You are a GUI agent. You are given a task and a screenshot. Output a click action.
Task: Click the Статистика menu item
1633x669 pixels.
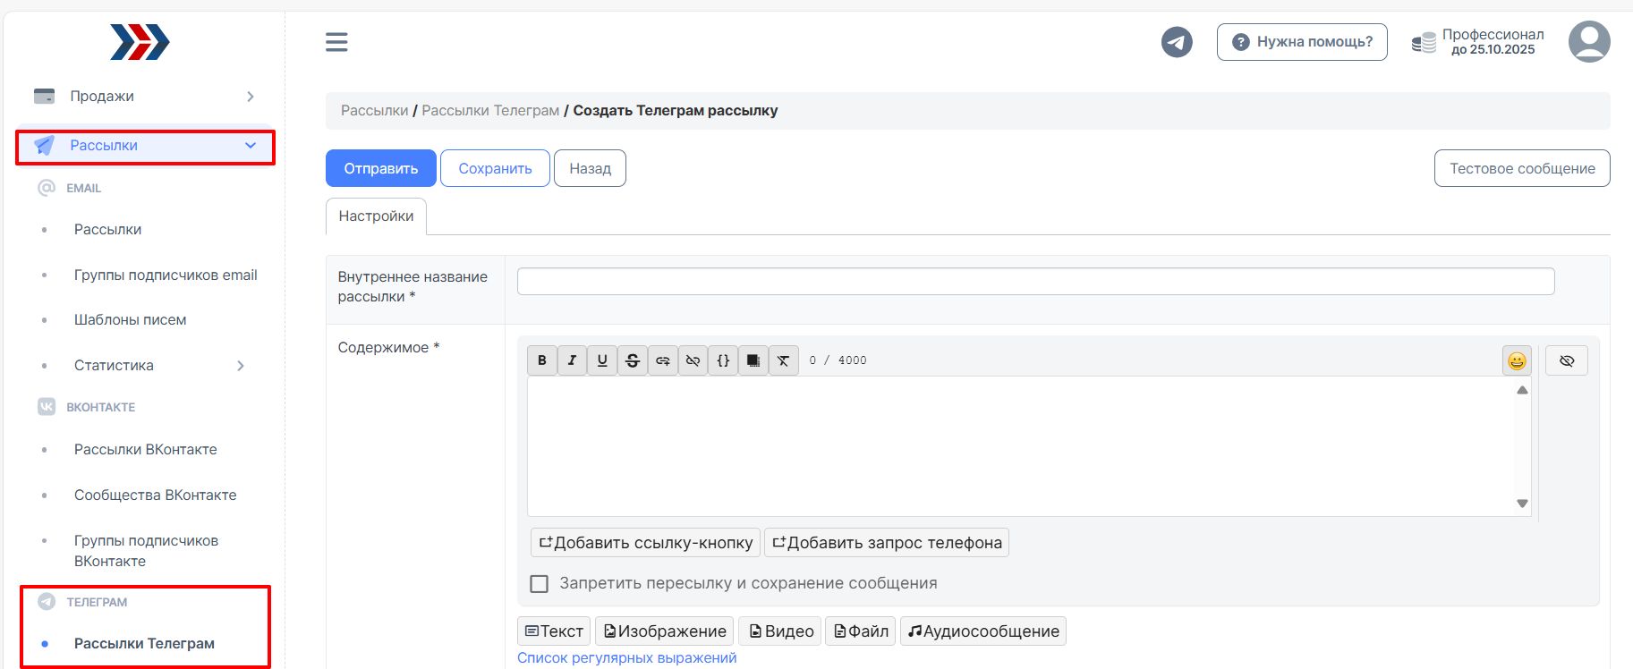point(114,365)
